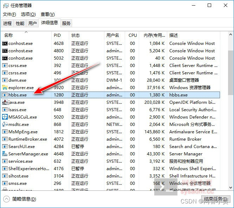Viewport: 234px width, 208px height.
Task: Select the 详细信息 tab
Action: click(x=50, y=23)
